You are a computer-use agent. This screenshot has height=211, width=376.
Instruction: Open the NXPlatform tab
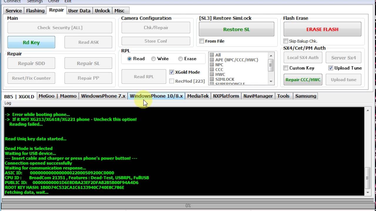point(226,96)
